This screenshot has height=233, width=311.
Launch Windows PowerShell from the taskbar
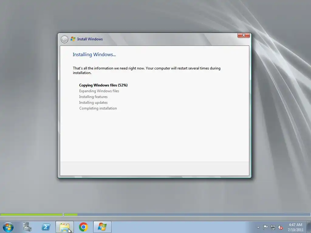[x=46, y=227]
